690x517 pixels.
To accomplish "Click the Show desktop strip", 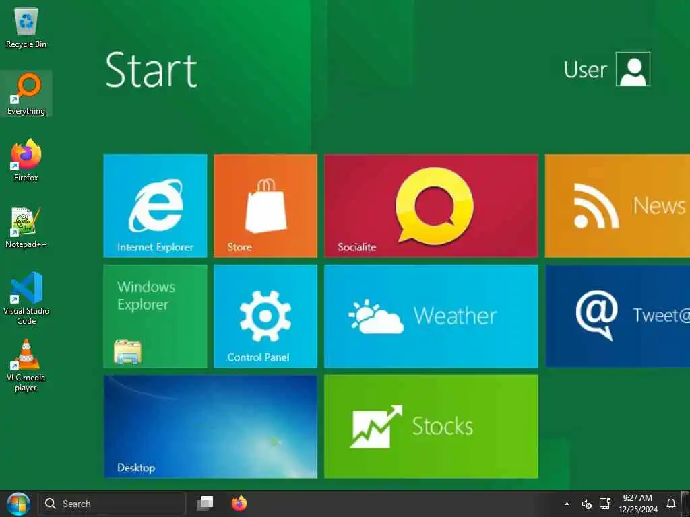I will 685,504.
